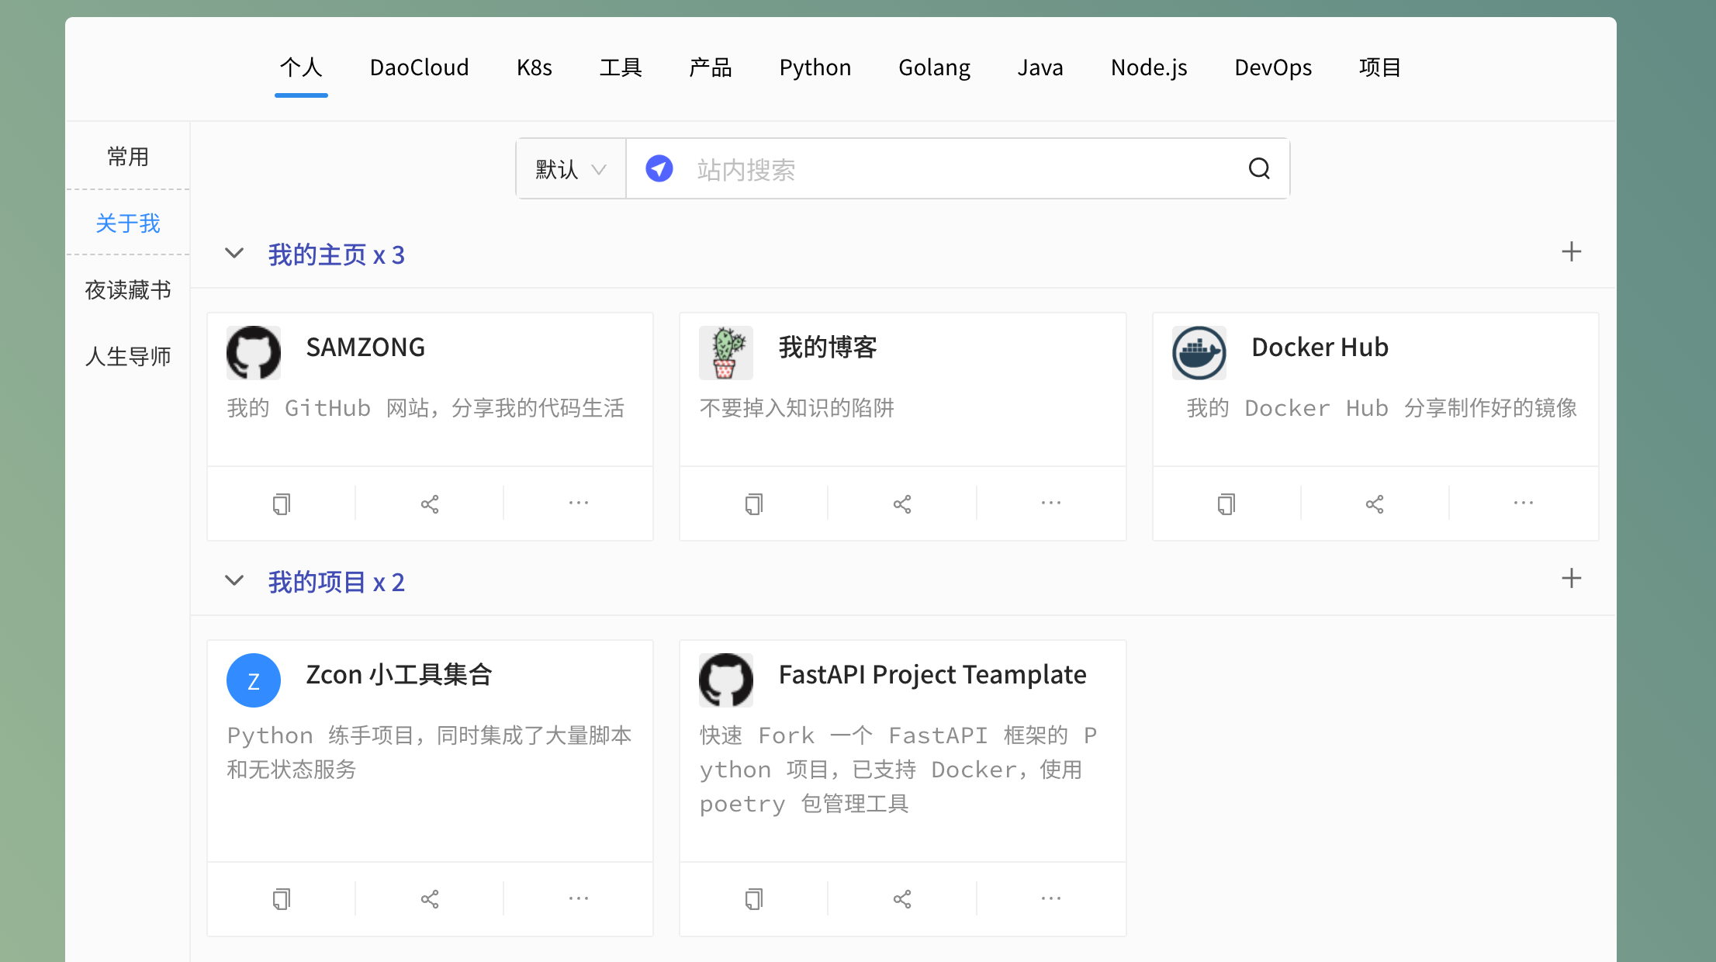Viewport: 1716px width, 962px height.
Task: Click copy icon on SAMZONG card
Action: coord(282,504)
